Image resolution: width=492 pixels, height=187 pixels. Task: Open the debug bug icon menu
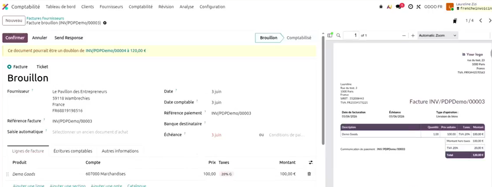point(381,7)
